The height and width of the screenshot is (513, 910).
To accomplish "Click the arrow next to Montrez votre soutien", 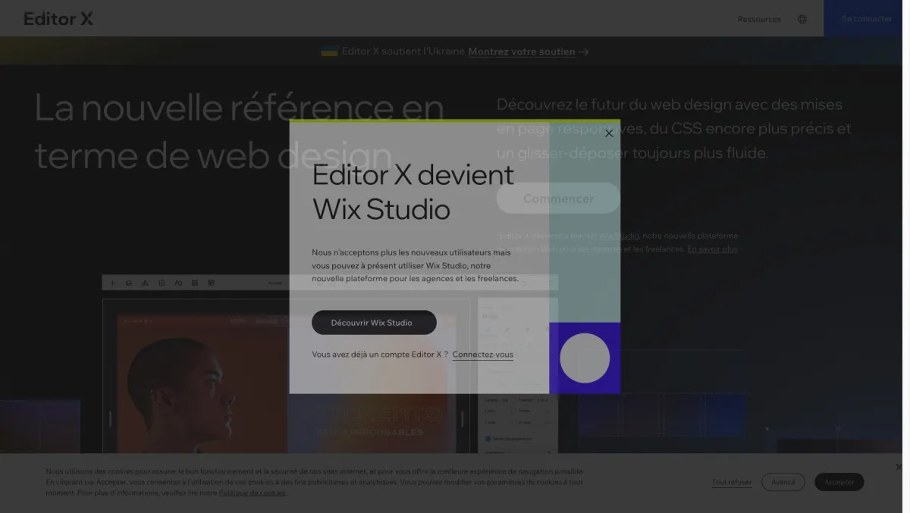I will tap(584, 52).
